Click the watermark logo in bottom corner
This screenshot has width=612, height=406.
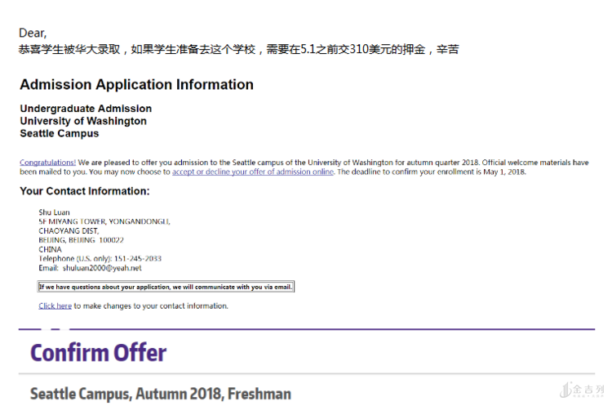point(583,390)
